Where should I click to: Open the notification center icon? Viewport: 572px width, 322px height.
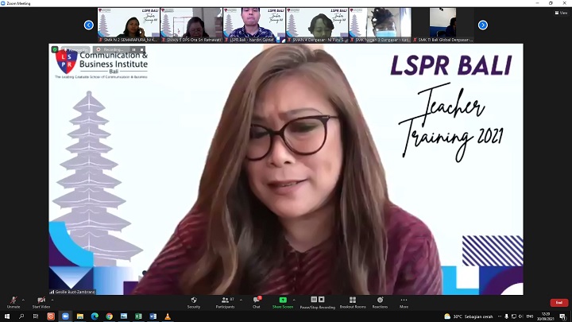(562, 316)
